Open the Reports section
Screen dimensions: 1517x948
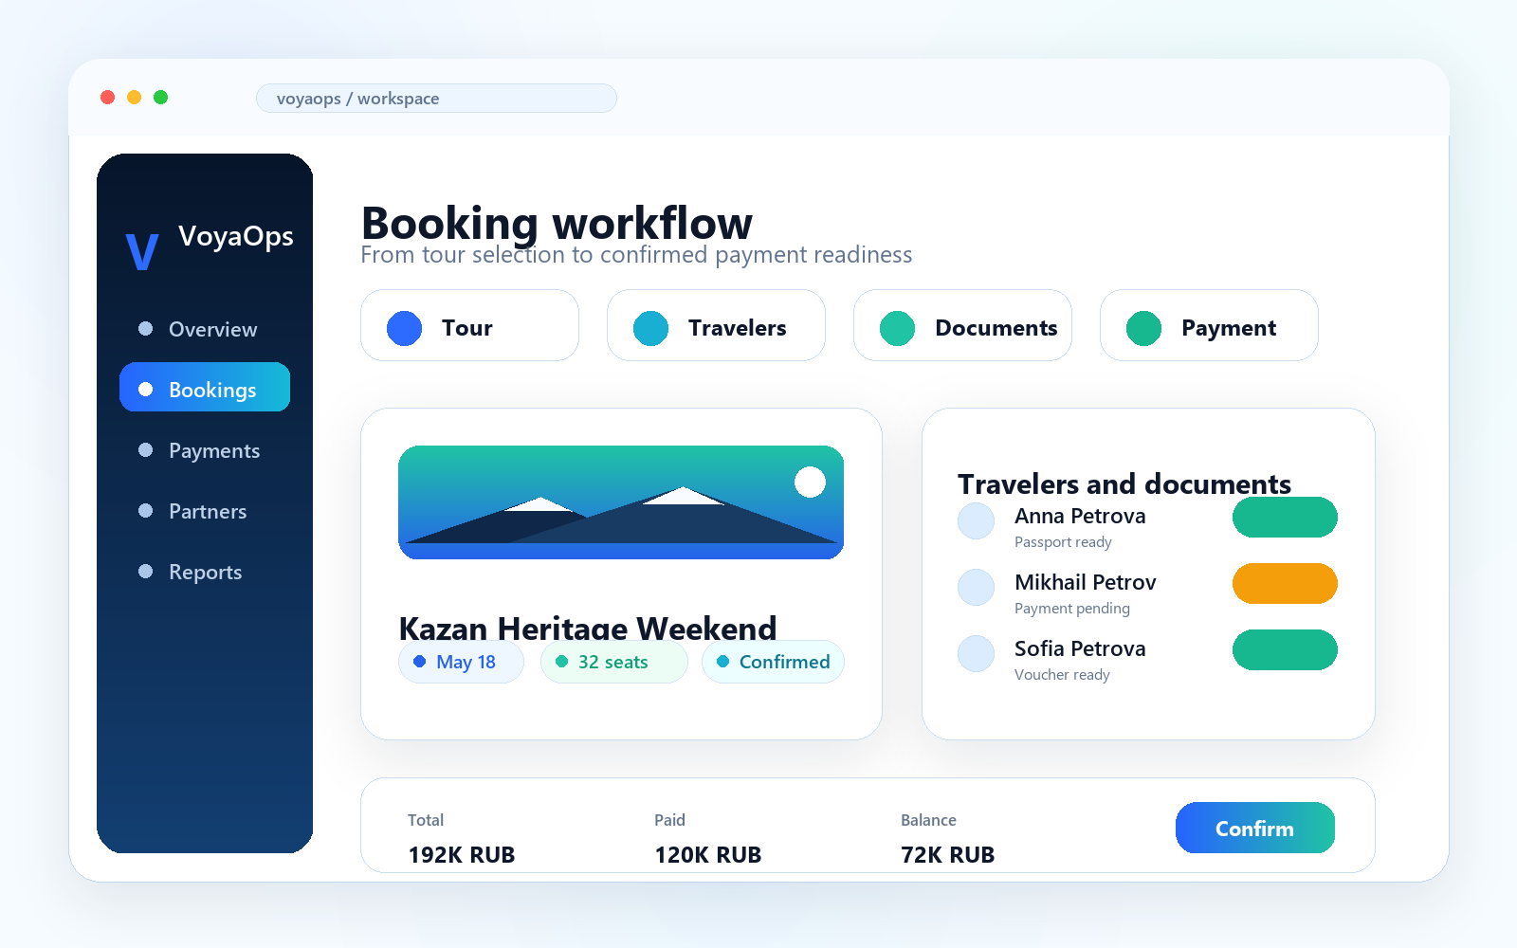pyautogui.click(x=205, y=572)
